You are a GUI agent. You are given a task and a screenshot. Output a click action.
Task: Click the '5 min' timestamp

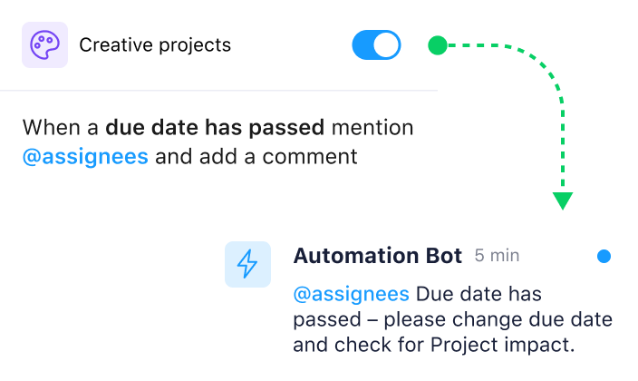tap(497, 256)
